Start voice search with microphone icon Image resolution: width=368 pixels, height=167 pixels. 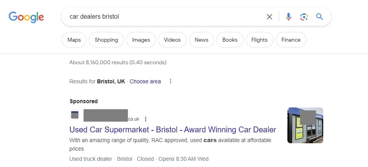[x=289, y=17]
